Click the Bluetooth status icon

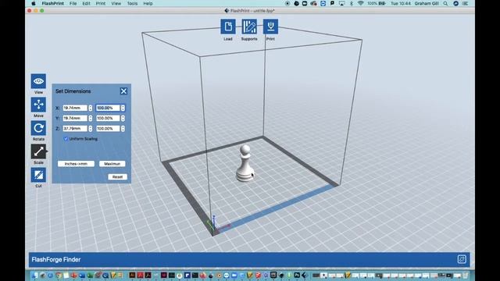point(352,3)
